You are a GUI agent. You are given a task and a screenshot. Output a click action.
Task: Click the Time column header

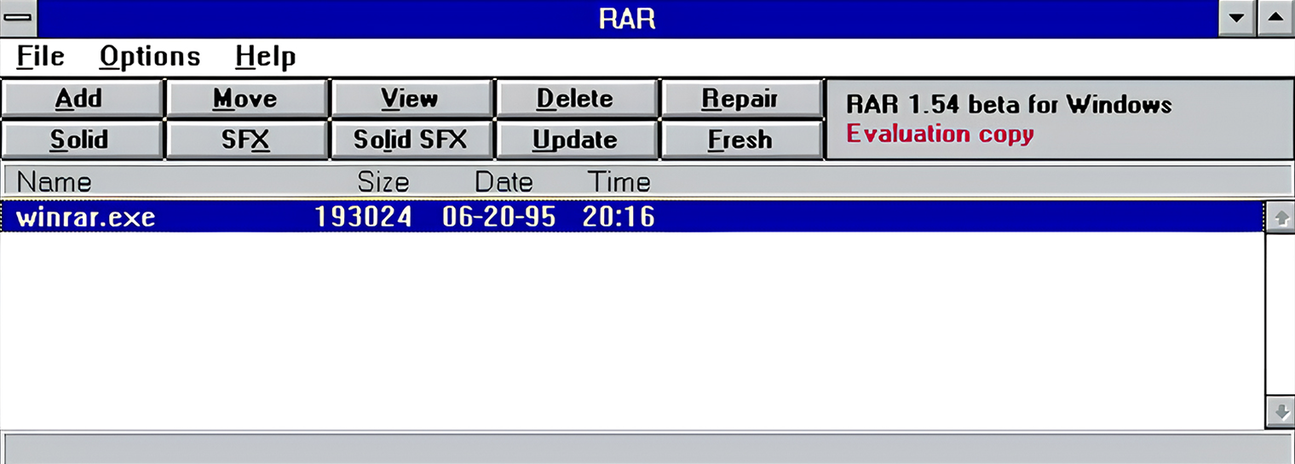[x=619, y=181]
